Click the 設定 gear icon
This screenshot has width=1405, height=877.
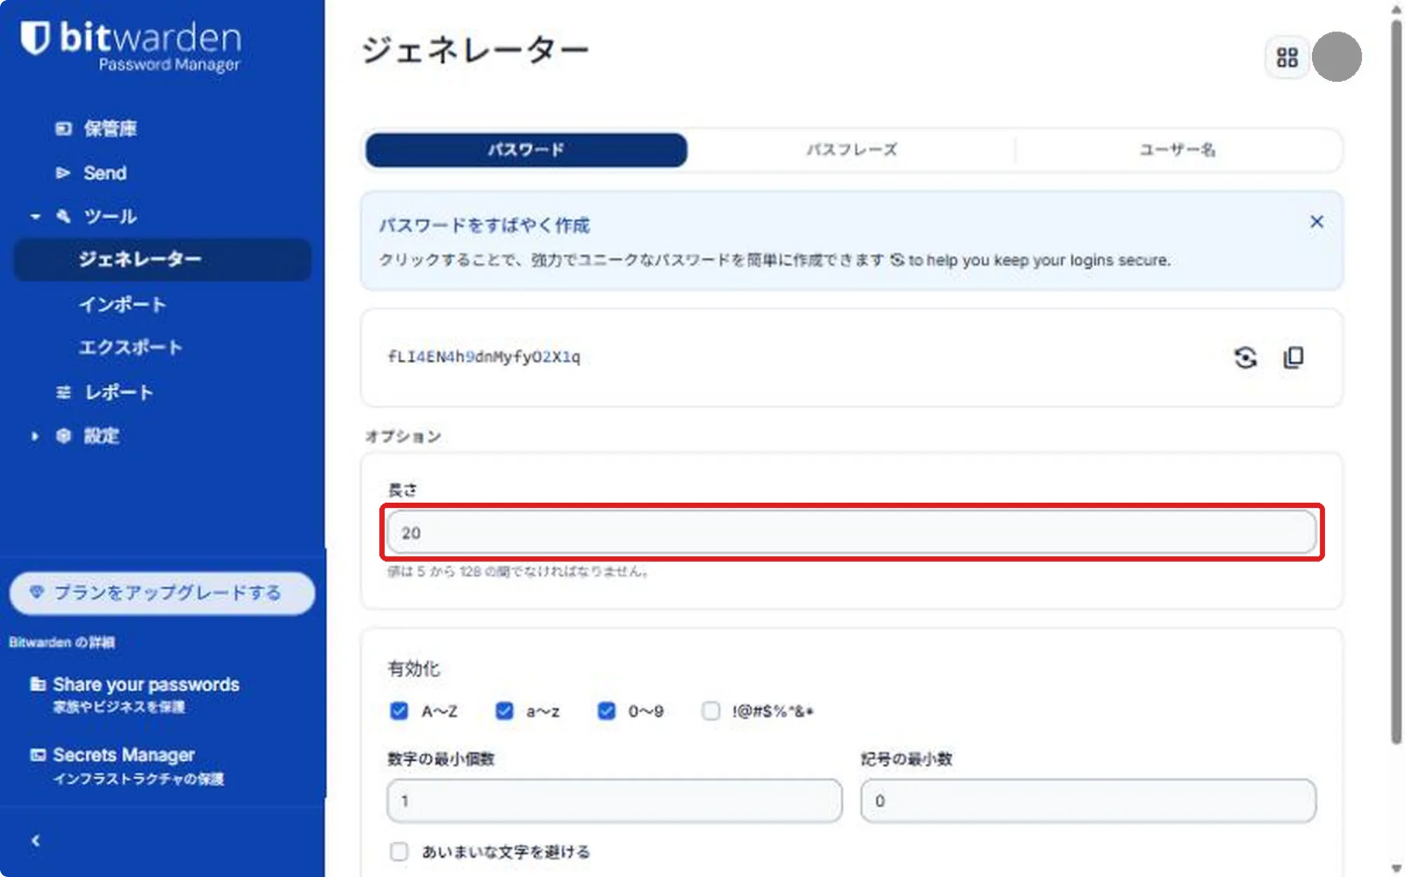coord(64,436)
